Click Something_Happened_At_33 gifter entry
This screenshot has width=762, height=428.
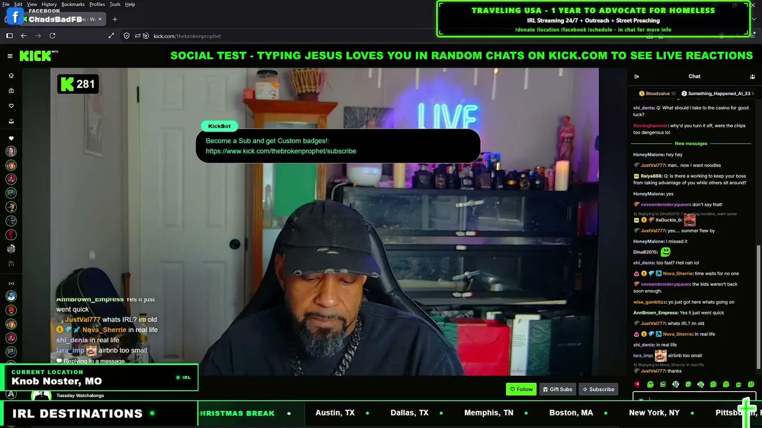(717, 93)
